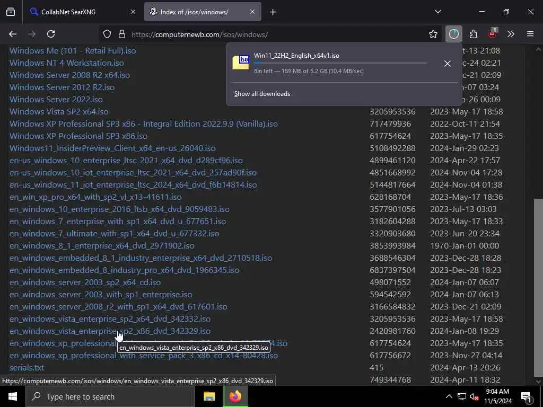Image resolution: width=543 pixels, height=407 pixels.
Task: Open en_windows_embedded_8_industry_pro iso link
Action: [124, 270]
